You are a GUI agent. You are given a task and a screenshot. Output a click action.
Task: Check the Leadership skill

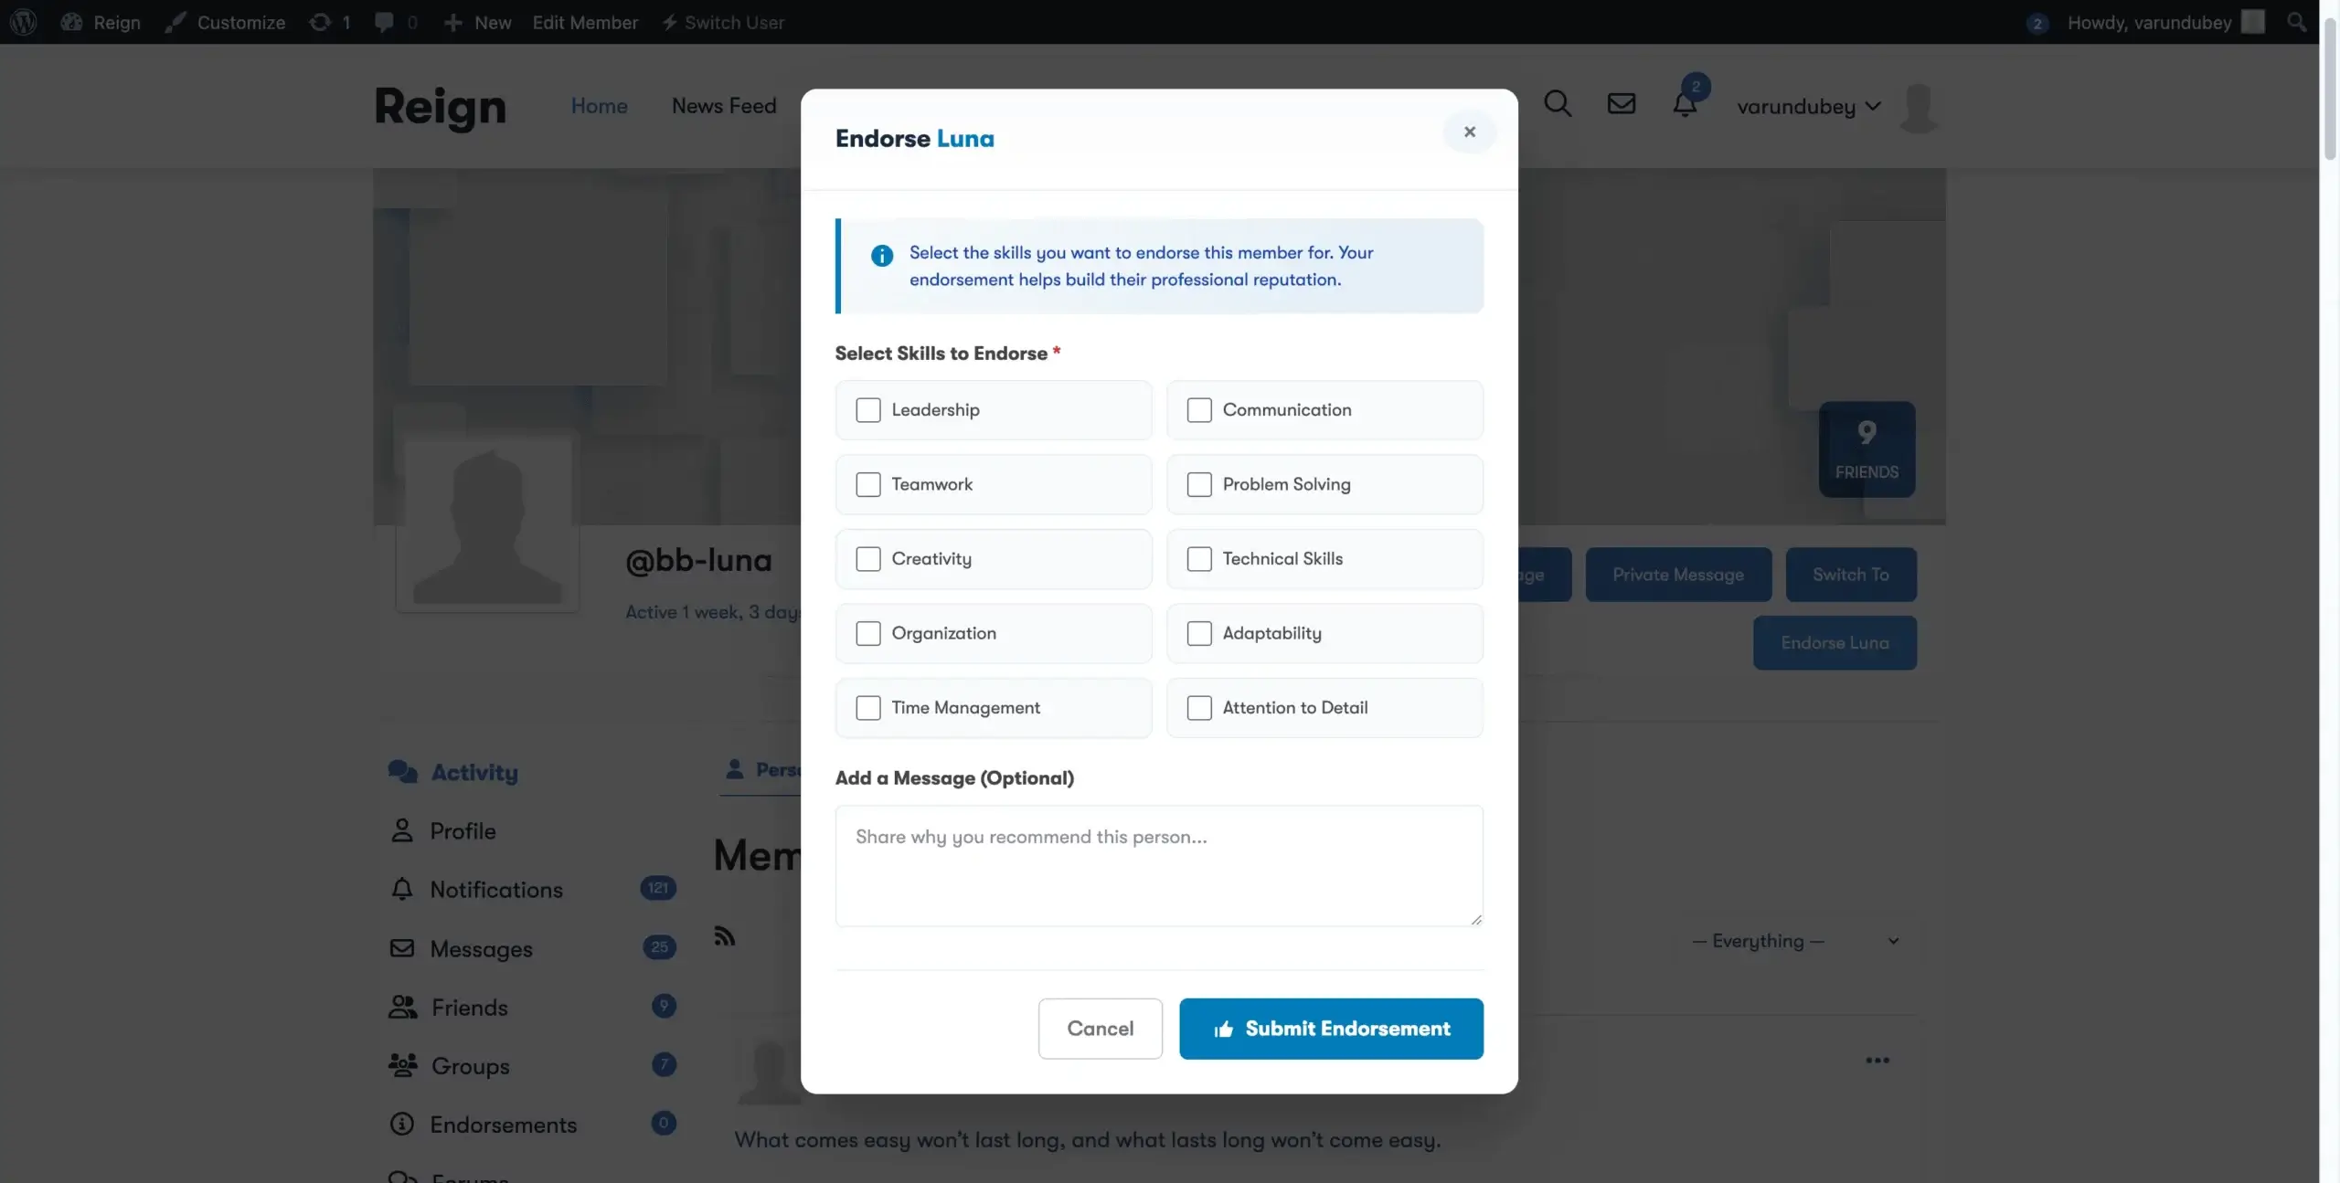(x=868, y=409)
